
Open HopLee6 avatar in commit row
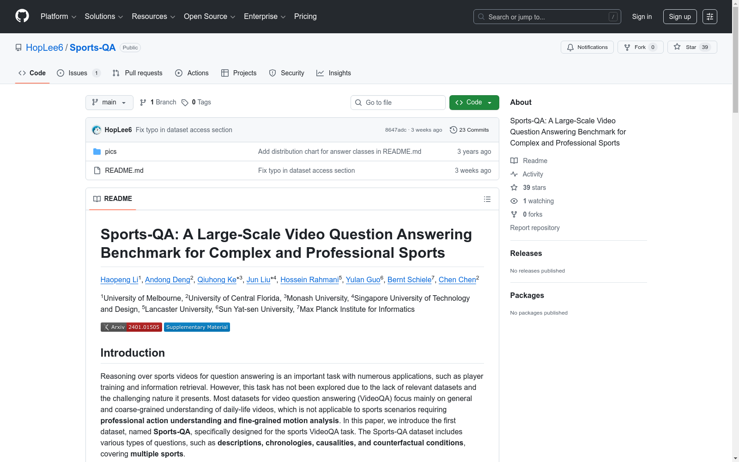coord(97,130)
